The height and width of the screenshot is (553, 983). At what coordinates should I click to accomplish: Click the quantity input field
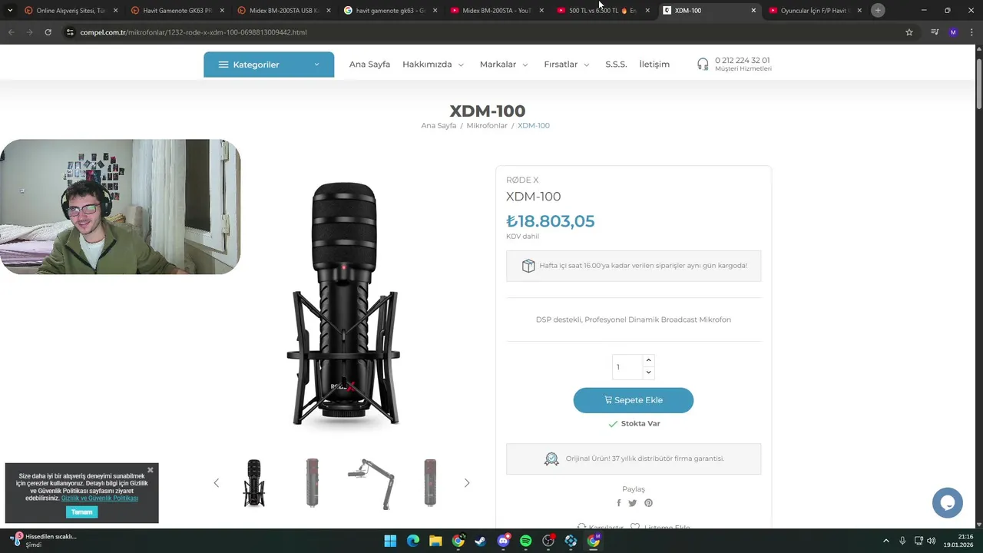coord(627,367)
